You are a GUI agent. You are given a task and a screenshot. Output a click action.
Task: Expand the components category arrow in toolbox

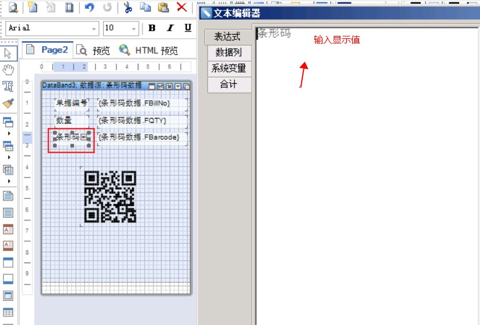(9, 181)
